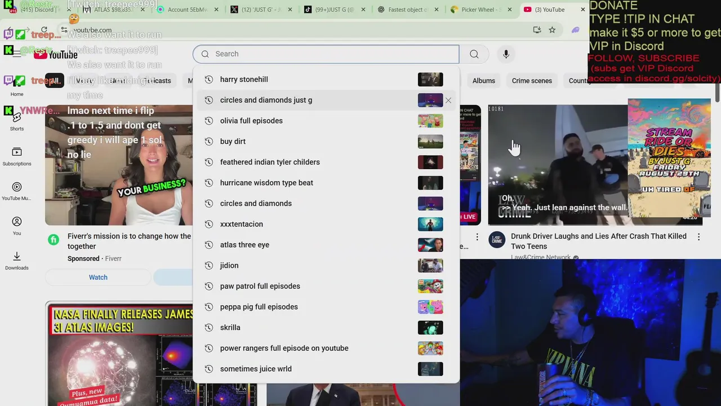Filter by the Crime scenes chip
721x406 pixels.
point(532,81)
